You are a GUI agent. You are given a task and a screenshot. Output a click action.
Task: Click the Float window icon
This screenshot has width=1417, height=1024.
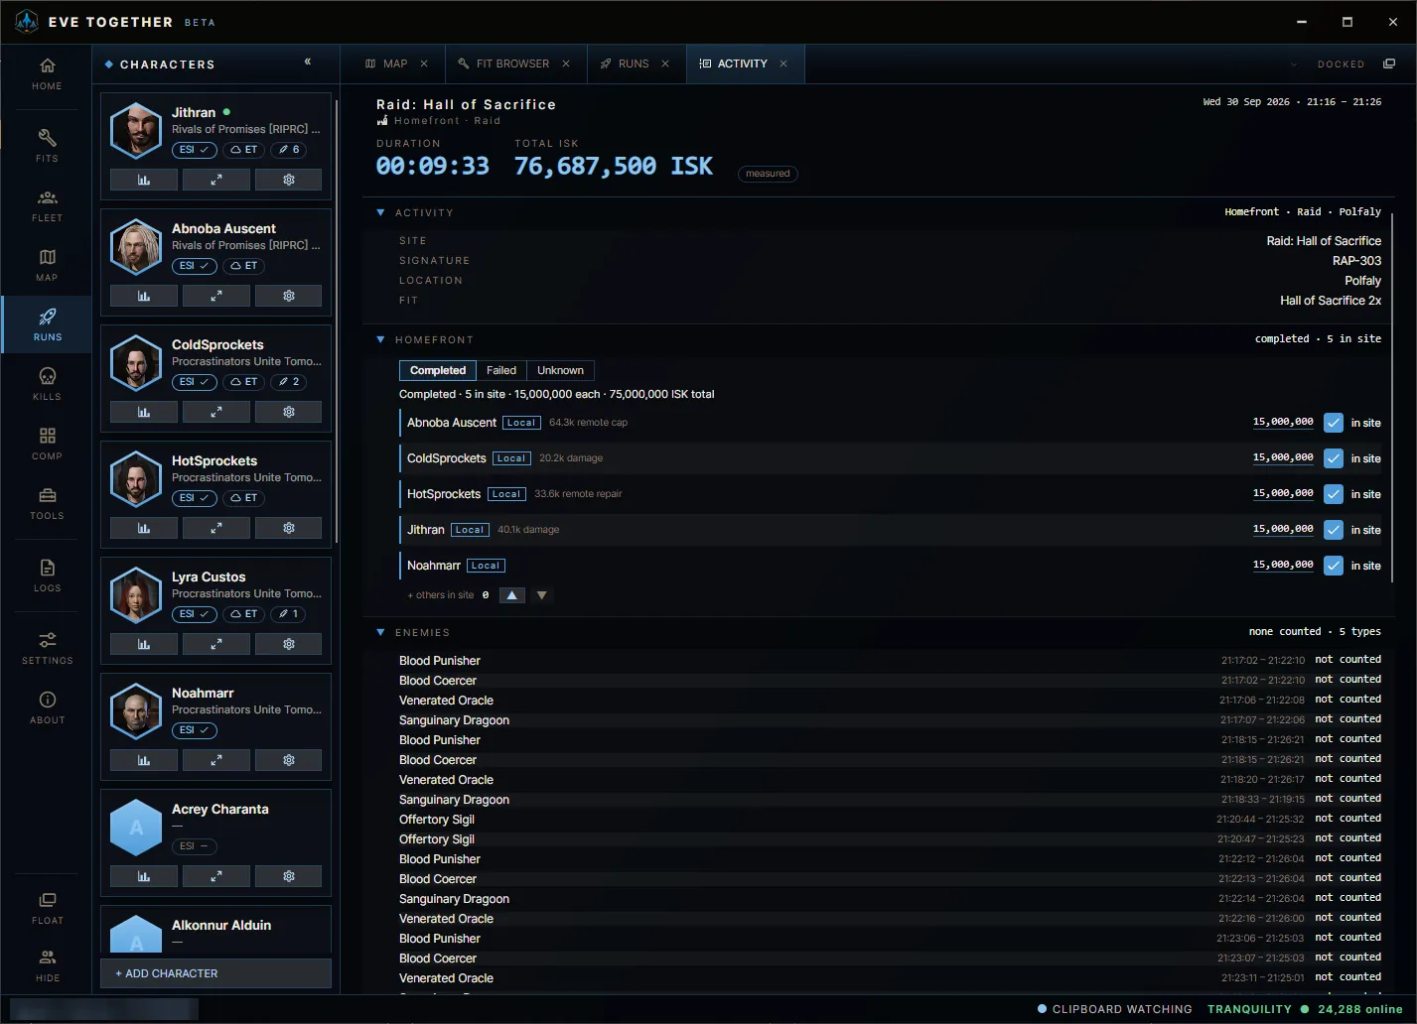(x=47, y=908)
